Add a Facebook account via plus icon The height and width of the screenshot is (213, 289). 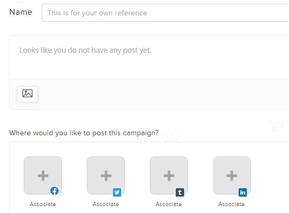tap(43, 175)
